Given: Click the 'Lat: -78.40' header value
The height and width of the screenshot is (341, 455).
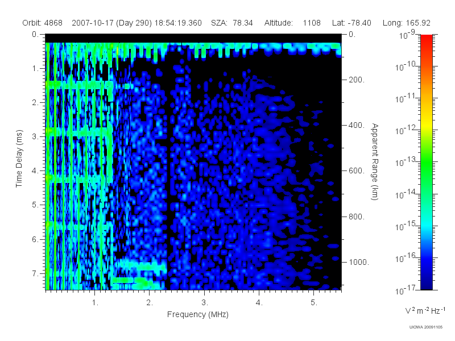Looking at the screenshot, I should click(x=351, y=23).
